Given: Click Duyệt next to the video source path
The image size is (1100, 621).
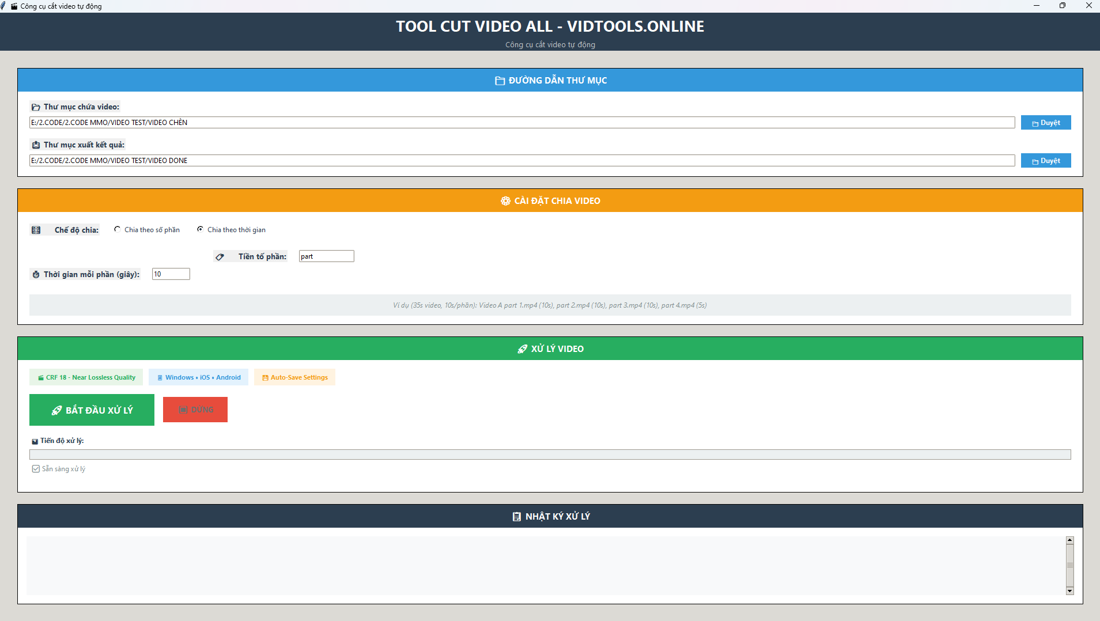Looking at the screenshot, I should (1045, 122).
